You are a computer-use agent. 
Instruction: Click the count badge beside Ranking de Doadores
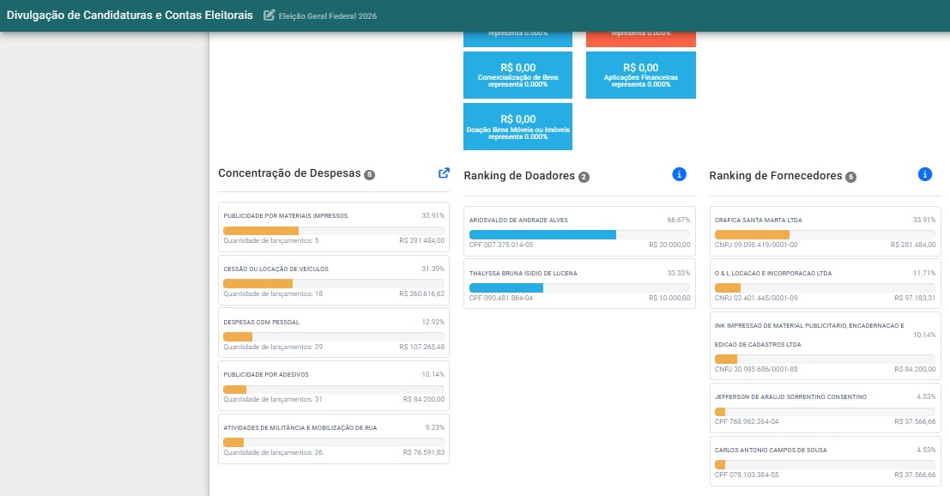tap(584, 178)
